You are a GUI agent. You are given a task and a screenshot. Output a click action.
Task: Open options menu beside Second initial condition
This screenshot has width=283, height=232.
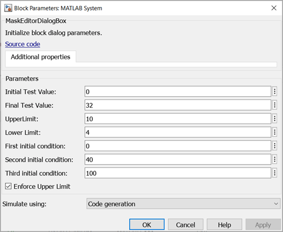point(274,159)
